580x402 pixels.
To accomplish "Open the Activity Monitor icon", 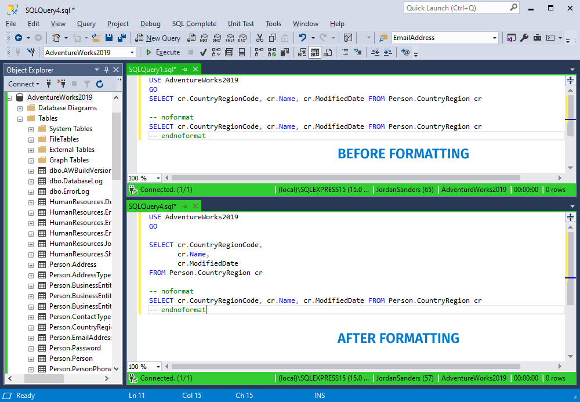I will tap(347, 38).
